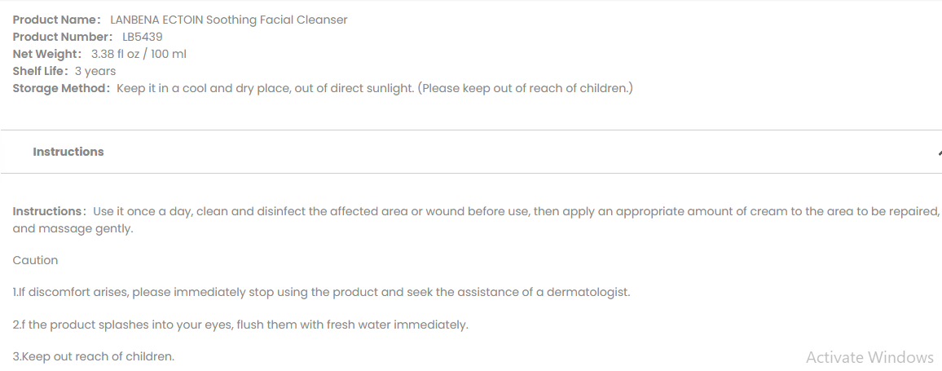Click the chevron arrow beside Instructions section
This screenshot has height=371, width=942.
[940, 152]
